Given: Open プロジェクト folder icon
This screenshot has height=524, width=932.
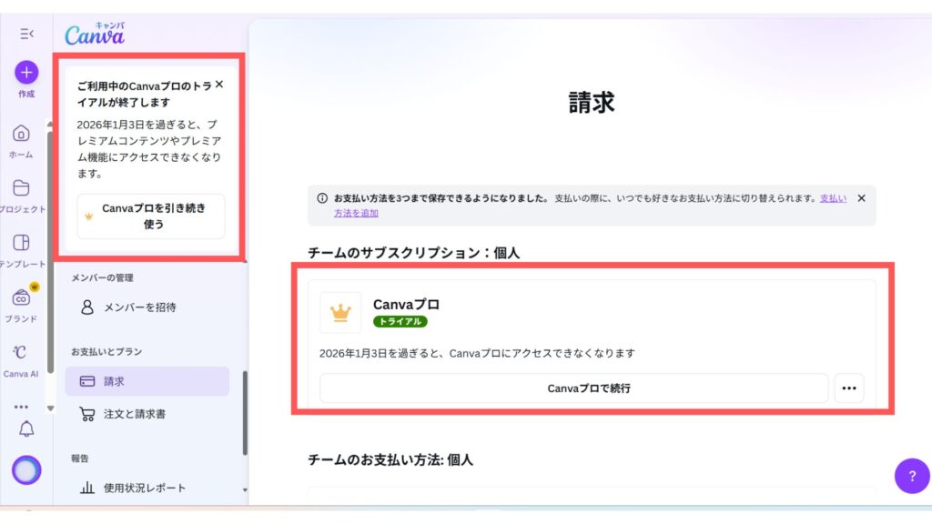Looking at the screenshot, I should point(21,188).
